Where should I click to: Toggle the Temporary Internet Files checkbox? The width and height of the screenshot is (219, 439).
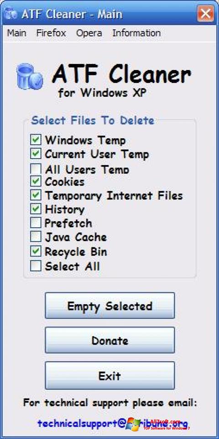[36, 195]
